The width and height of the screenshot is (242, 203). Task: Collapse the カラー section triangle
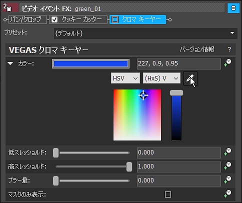click(10, 63)
